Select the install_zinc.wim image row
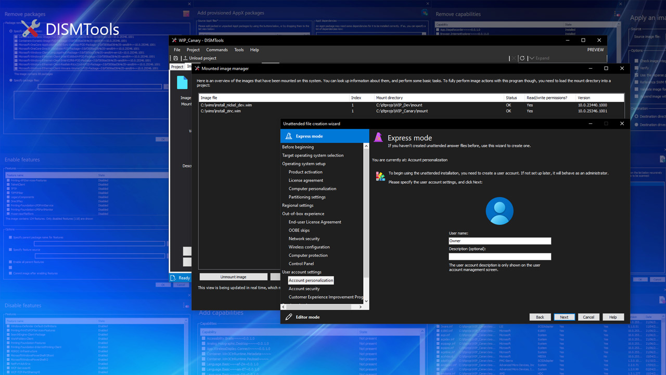The height and width of the screenshot is (375, 666). tap(411, 111)
